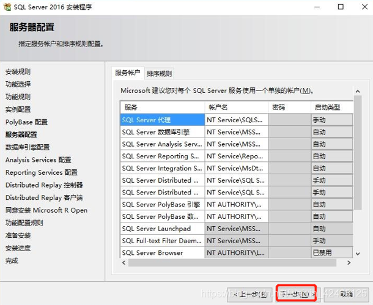Click 功能选择 in the steps list
Image resolution: width=373 pixels, height=305 pixels.
pyautogui.click(x=18, y=84)
